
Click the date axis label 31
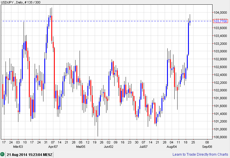[46, 142]
